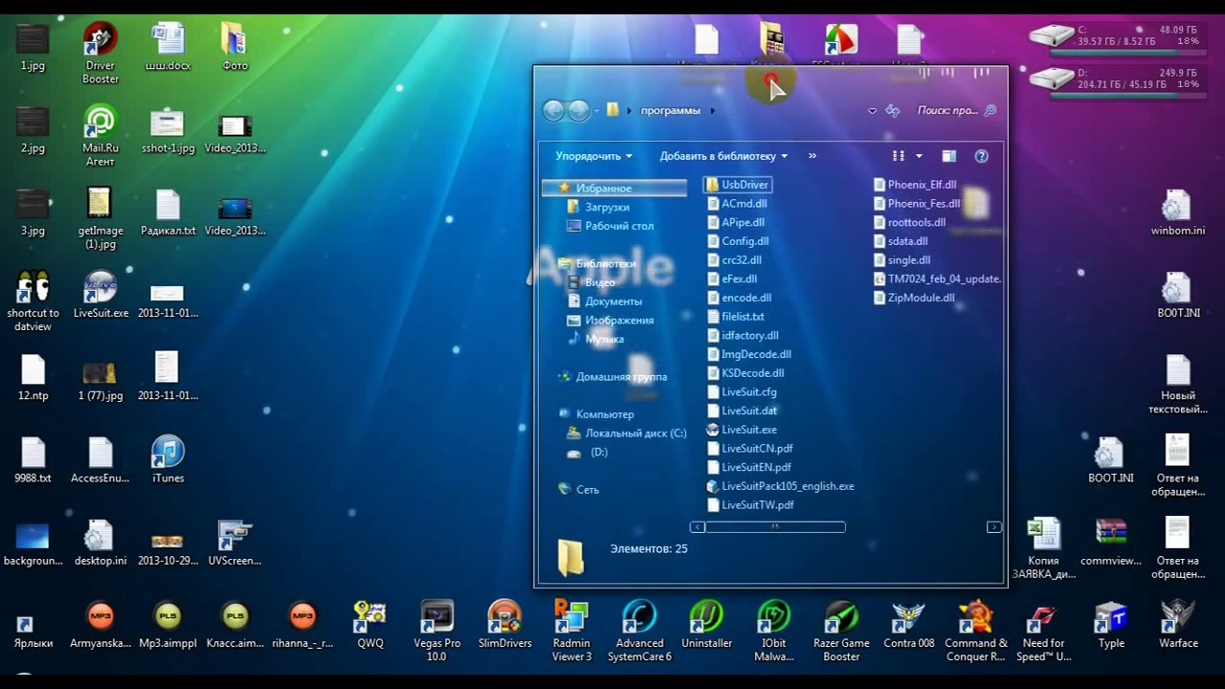Change view with the view mode icon
Screen dimensions: 1225x689
tap(899, 156)
